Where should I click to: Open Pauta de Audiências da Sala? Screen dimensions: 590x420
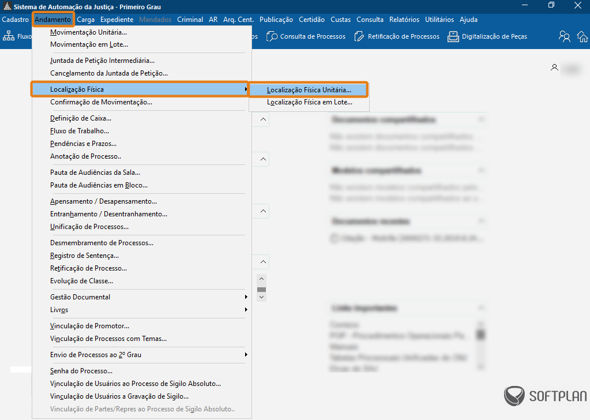(x=142, y=172)
